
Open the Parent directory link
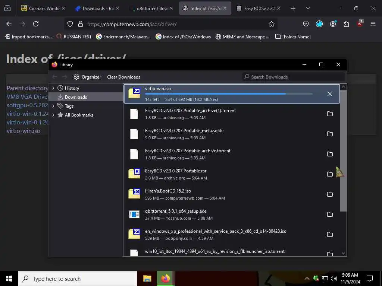27,88
